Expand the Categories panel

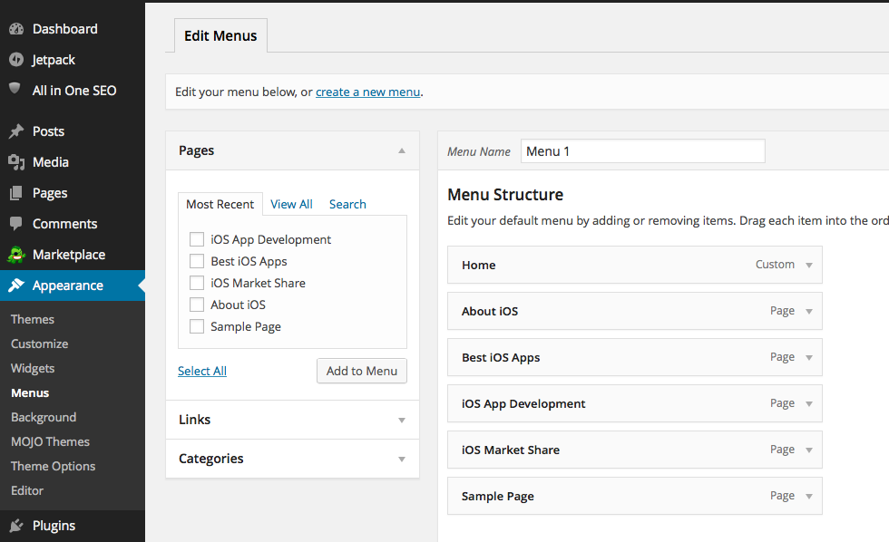click(401, 459)
